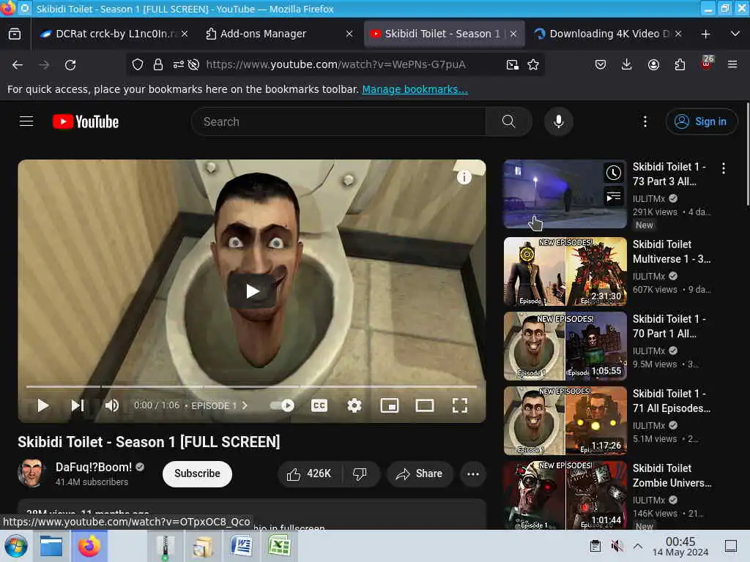The width and height of the screenshot is (750, 562).
Task: Sign in to YouTube
Action: point(701,121)
